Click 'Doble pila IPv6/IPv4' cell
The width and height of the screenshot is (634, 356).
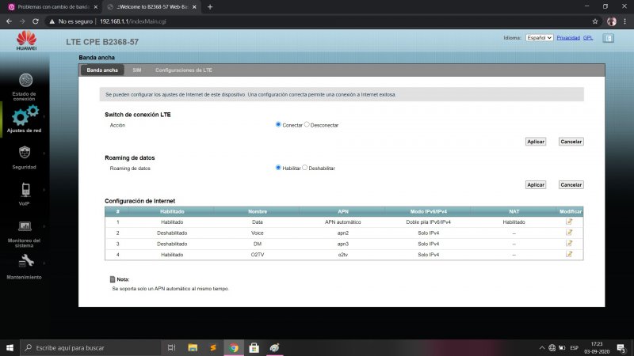[428, 222]
